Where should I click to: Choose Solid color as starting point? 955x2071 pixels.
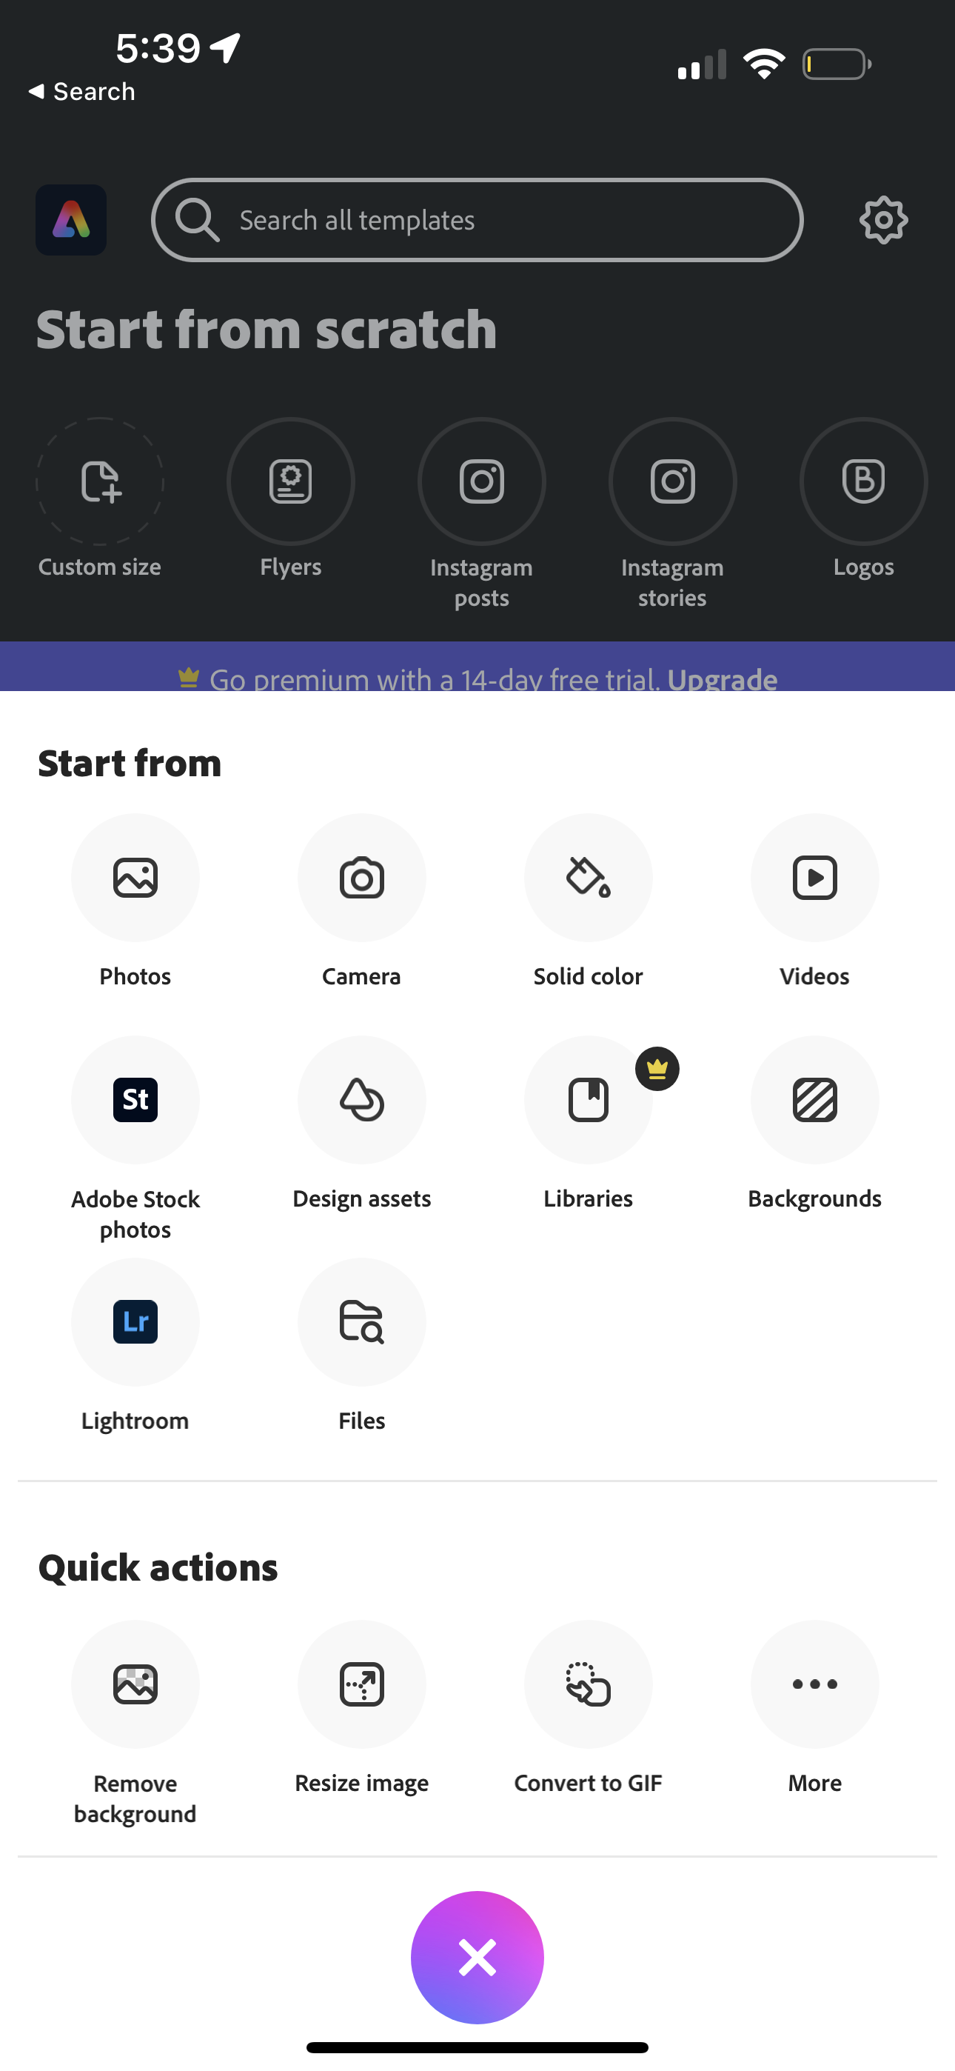(x=589, y=878)
